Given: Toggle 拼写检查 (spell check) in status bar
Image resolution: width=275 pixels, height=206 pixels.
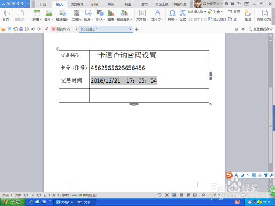Looking at the screenshot, I should tap(88, 195).
